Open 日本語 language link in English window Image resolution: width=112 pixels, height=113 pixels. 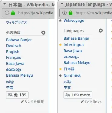click(69, 69)
